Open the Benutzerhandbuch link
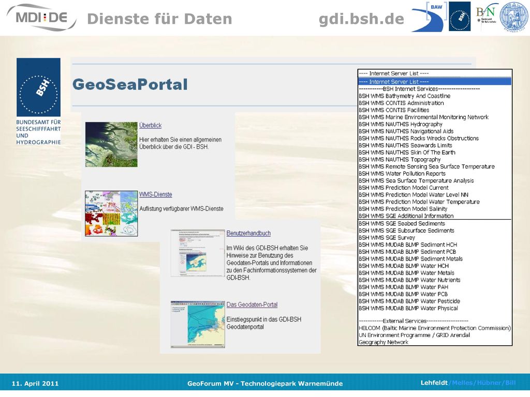 248,233
